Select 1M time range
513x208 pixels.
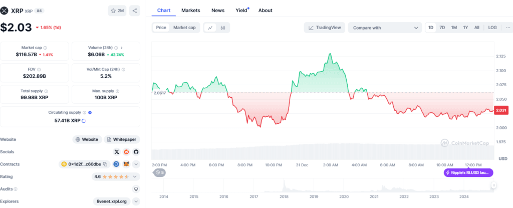pyautogui.click(x=454, y=28)
